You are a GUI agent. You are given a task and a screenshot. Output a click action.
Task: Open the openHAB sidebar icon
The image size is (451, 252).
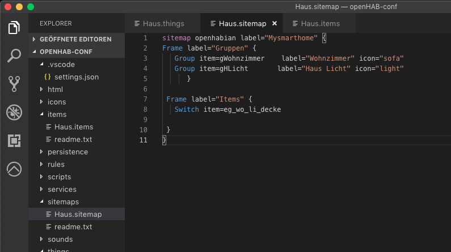click(14, 169)
